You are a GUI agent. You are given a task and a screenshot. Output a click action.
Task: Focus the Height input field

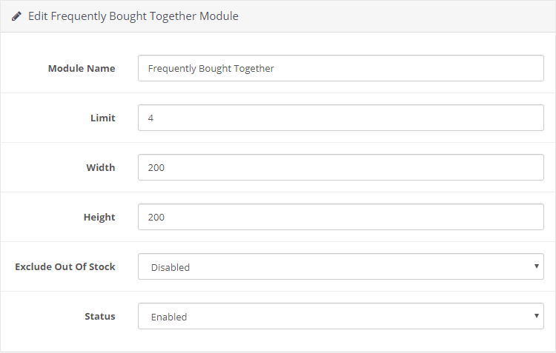[341, 217]
